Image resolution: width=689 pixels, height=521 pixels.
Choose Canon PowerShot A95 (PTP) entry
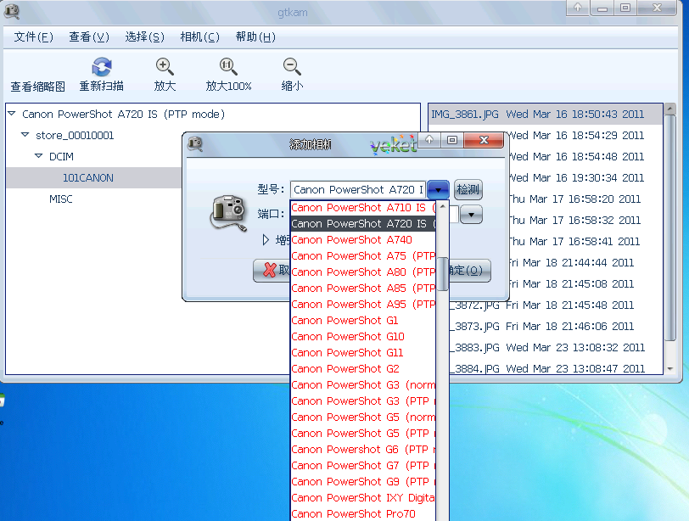pos(363,304)
